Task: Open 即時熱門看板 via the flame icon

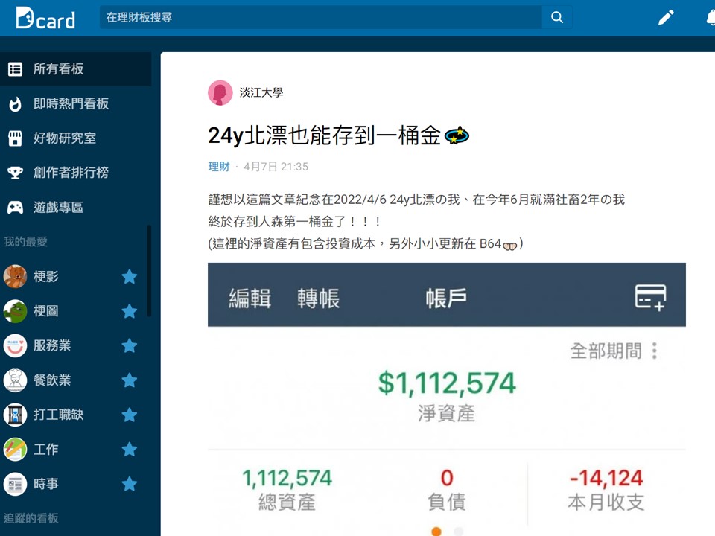Action: pos(16,103)
